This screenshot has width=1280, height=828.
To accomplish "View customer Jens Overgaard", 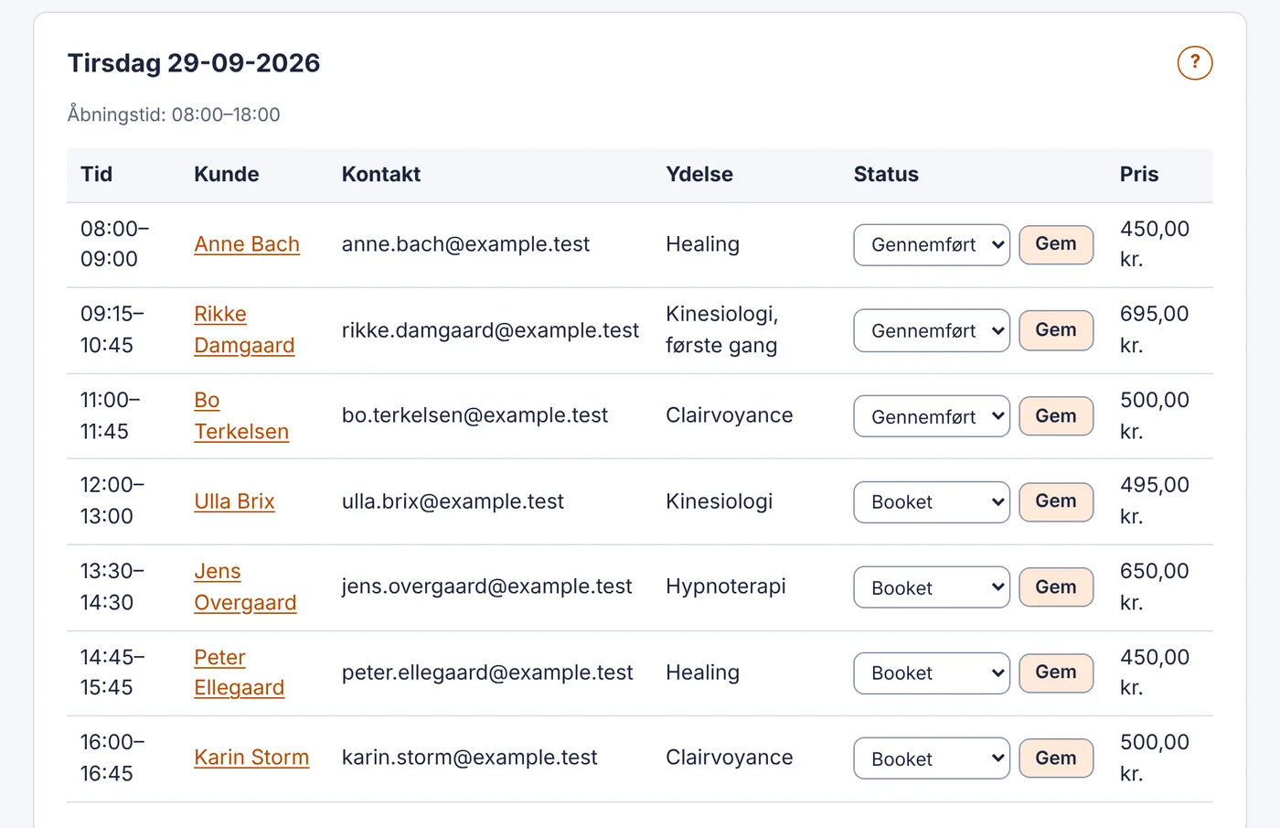I will (x=245, y=586).
